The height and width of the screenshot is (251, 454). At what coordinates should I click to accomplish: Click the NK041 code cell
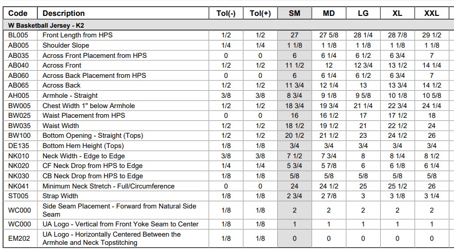[x=18, y=186]
